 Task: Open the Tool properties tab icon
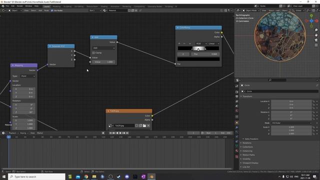pyautogui.click(x=236, y=86)
